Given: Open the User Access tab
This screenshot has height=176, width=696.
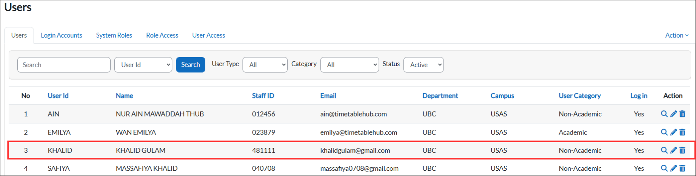Looking at the screenshot, I should 209,35.
